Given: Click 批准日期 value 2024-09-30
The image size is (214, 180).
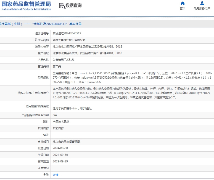Looking at the screenshot, I should [x=60, y=148].
